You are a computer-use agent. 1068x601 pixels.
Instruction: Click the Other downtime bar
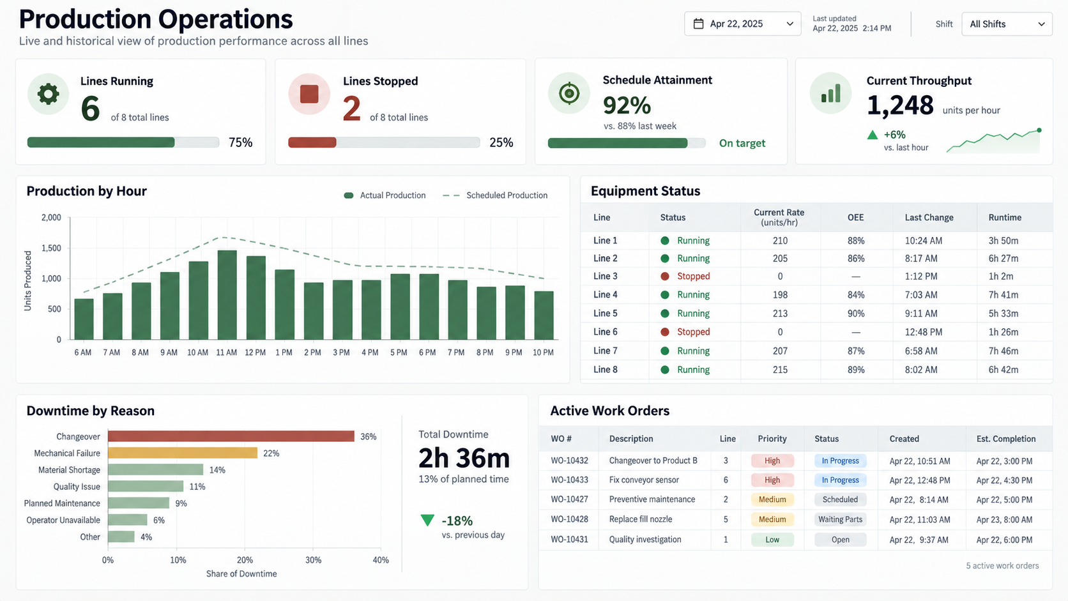click(121, 536)
